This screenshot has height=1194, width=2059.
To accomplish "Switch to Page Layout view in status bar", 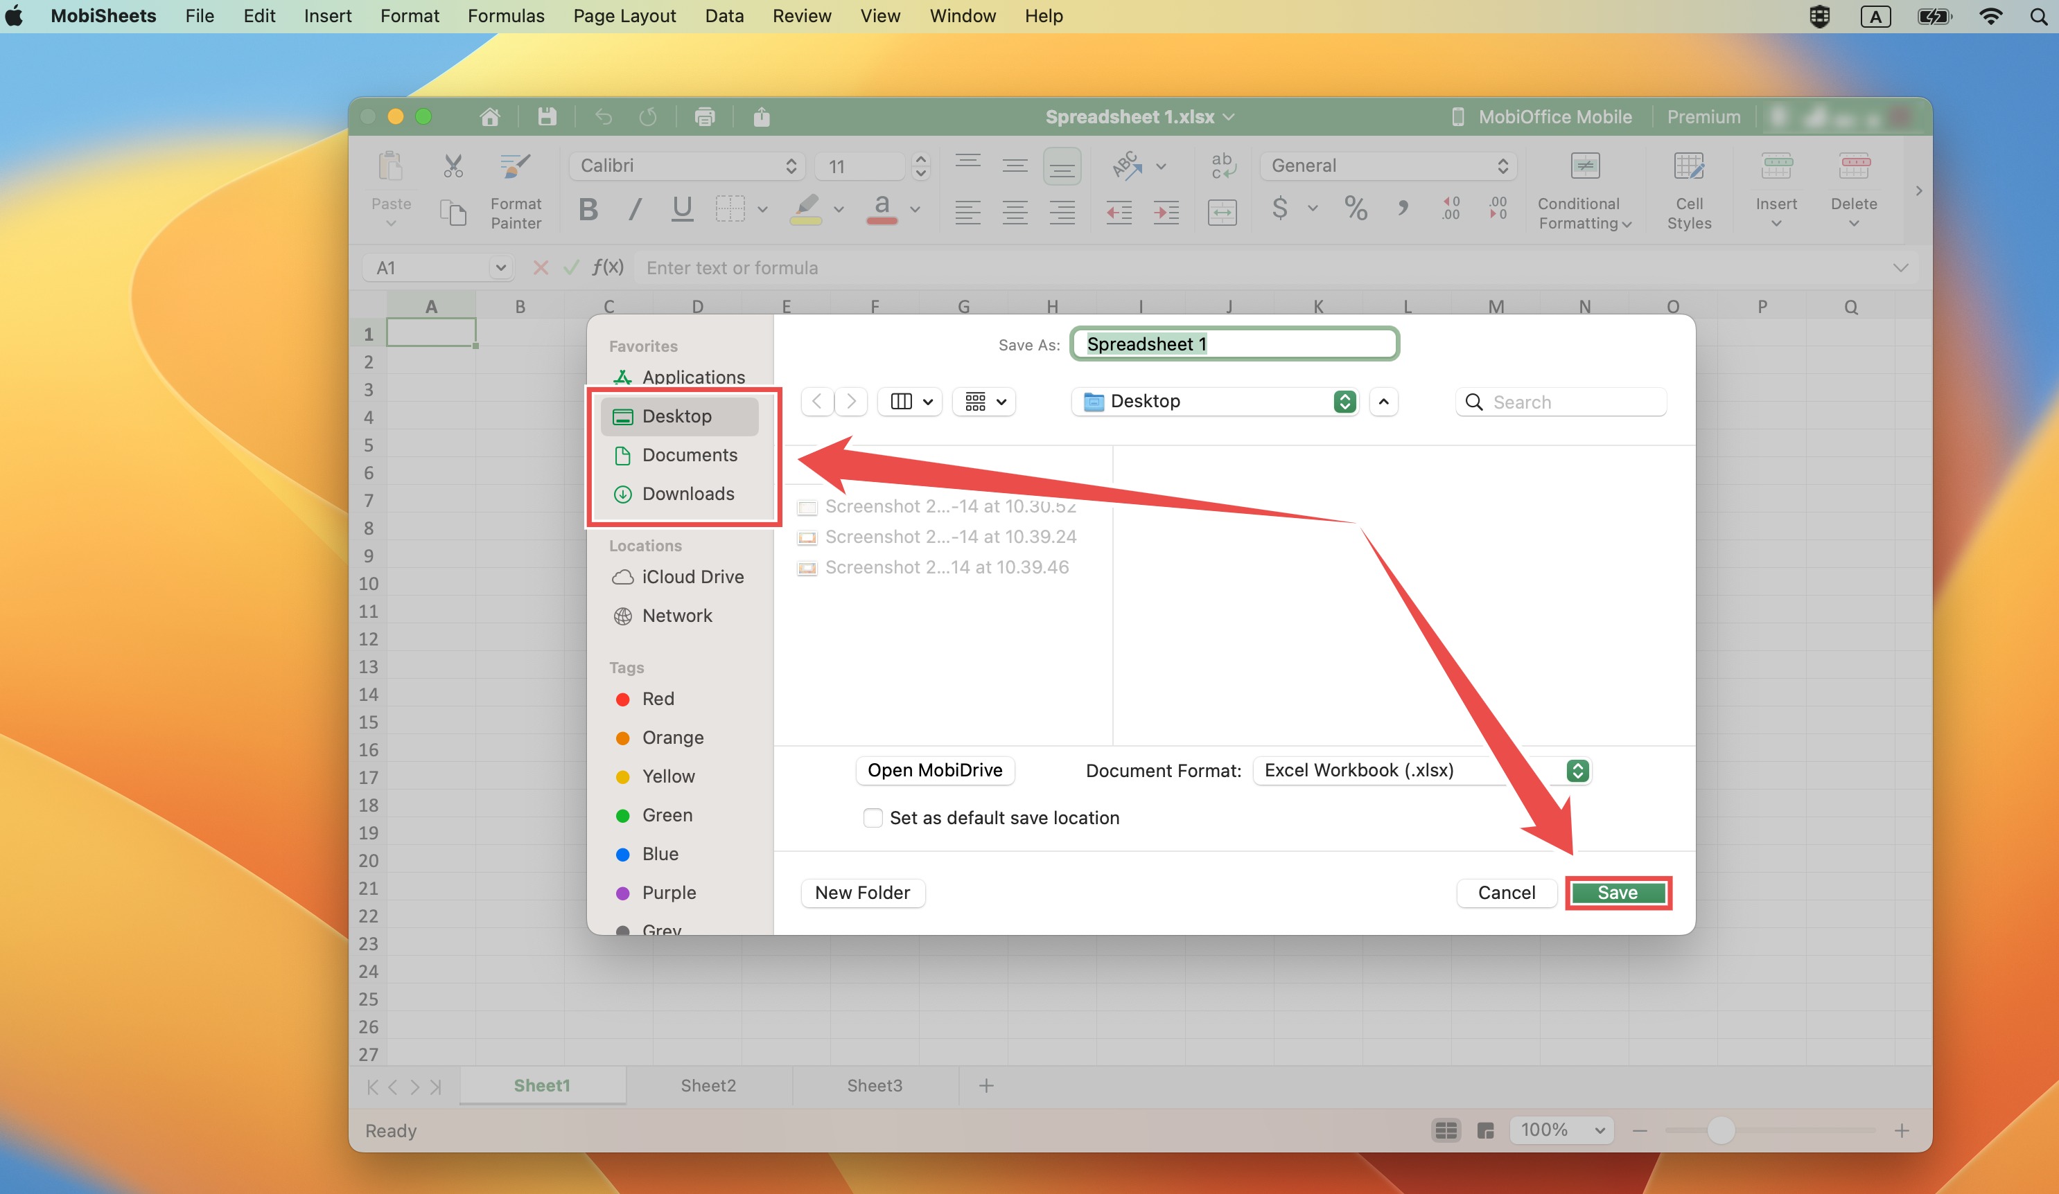I will pyautogui.click(x=1485, y=1130).
